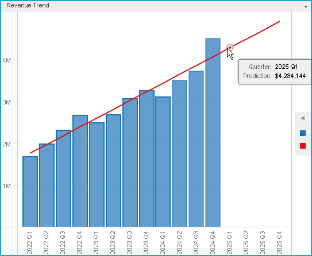This screenshot has width=312, height=256.
Task: Click the red trend line end at 2025 Q4
Action: click(x=279, y=21)
